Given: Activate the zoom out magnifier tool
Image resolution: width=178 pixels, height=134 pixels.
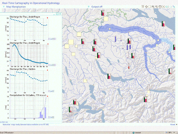Looking at the screenshot, I should tap(156, 7).
